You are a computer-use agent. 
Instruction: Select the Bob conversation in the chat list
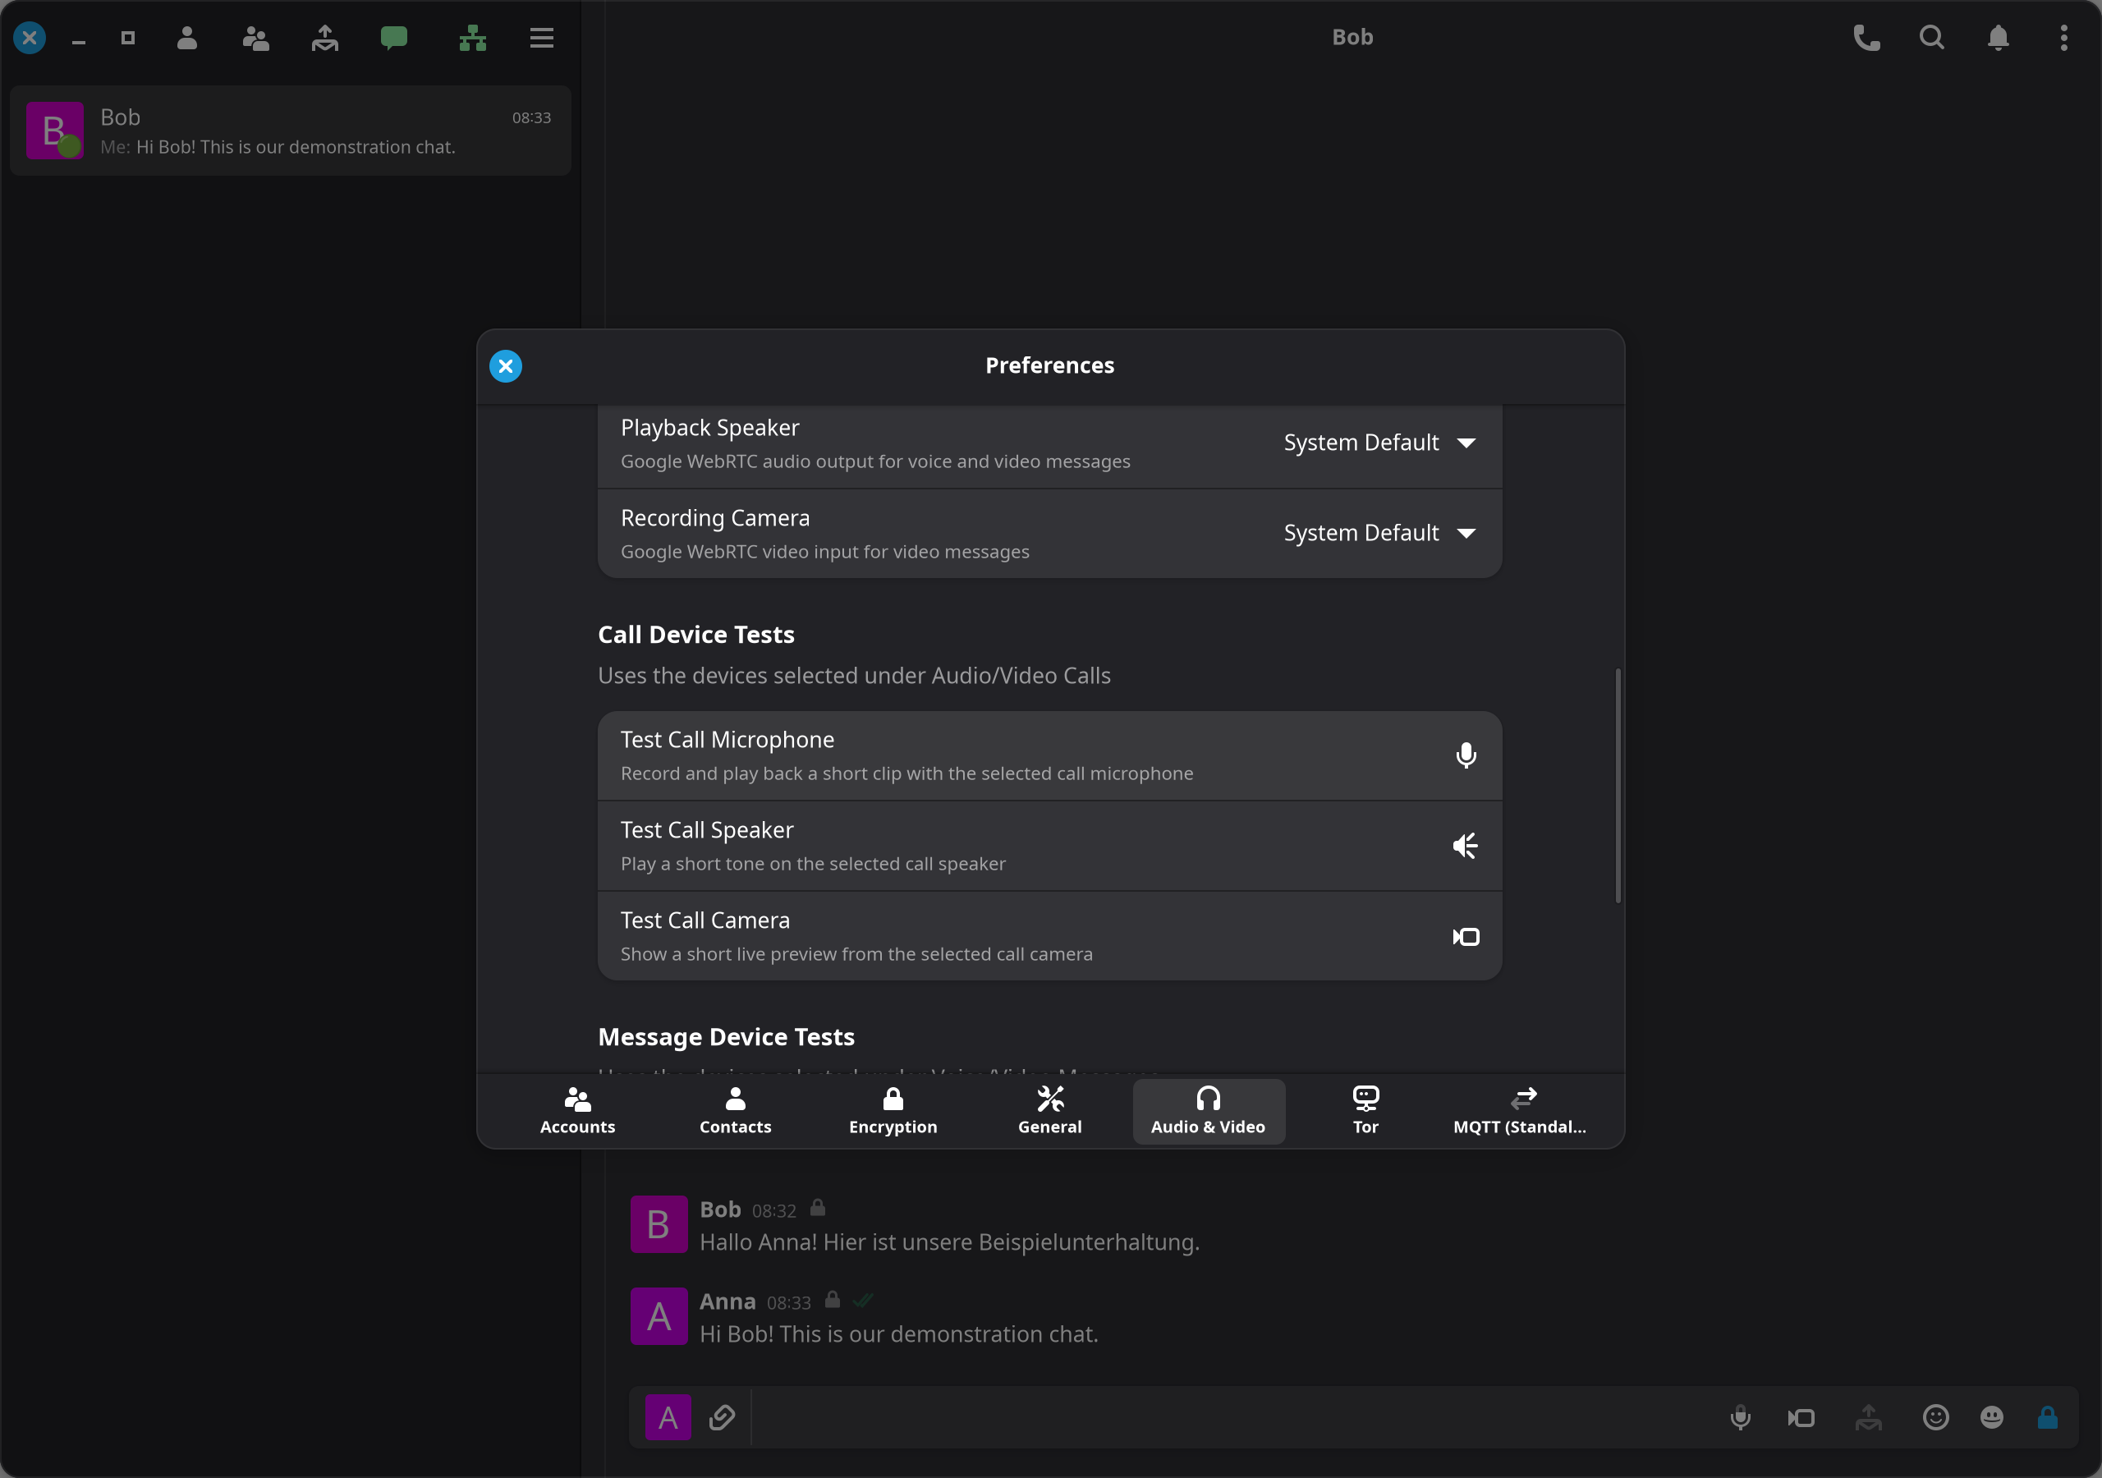click(290, 131)
